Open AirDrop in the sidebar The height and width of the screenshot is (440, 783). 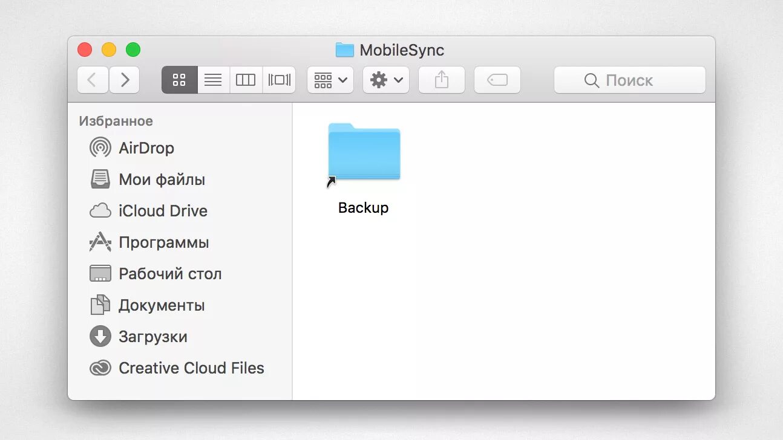tap(146, 148)
